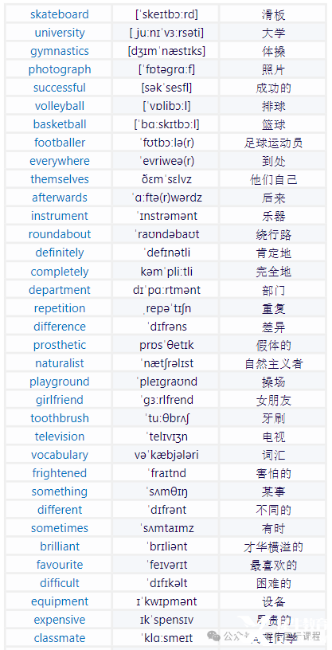
Task: Select the 'gymnastics' blue word
Action: 59,52
